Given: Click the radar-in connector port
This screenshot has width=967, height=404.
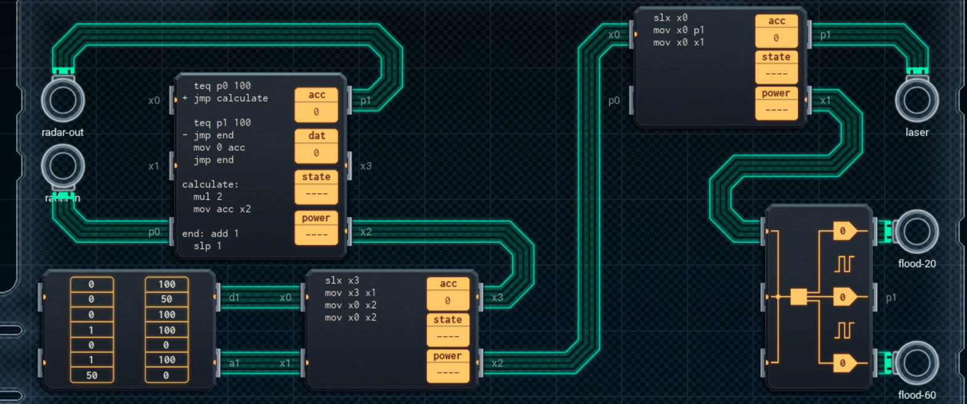Looking at the screenshot, I should click(x=63, y=166).
